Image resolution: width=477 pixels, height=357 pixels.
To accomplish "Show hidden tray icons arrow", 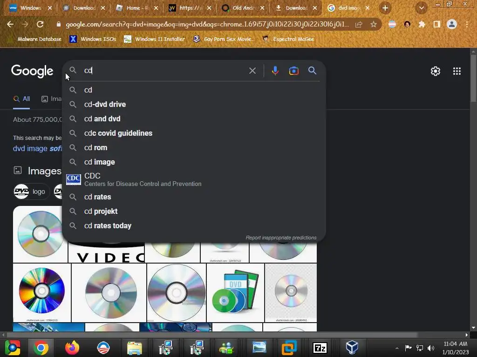I will tap(397, 348).
